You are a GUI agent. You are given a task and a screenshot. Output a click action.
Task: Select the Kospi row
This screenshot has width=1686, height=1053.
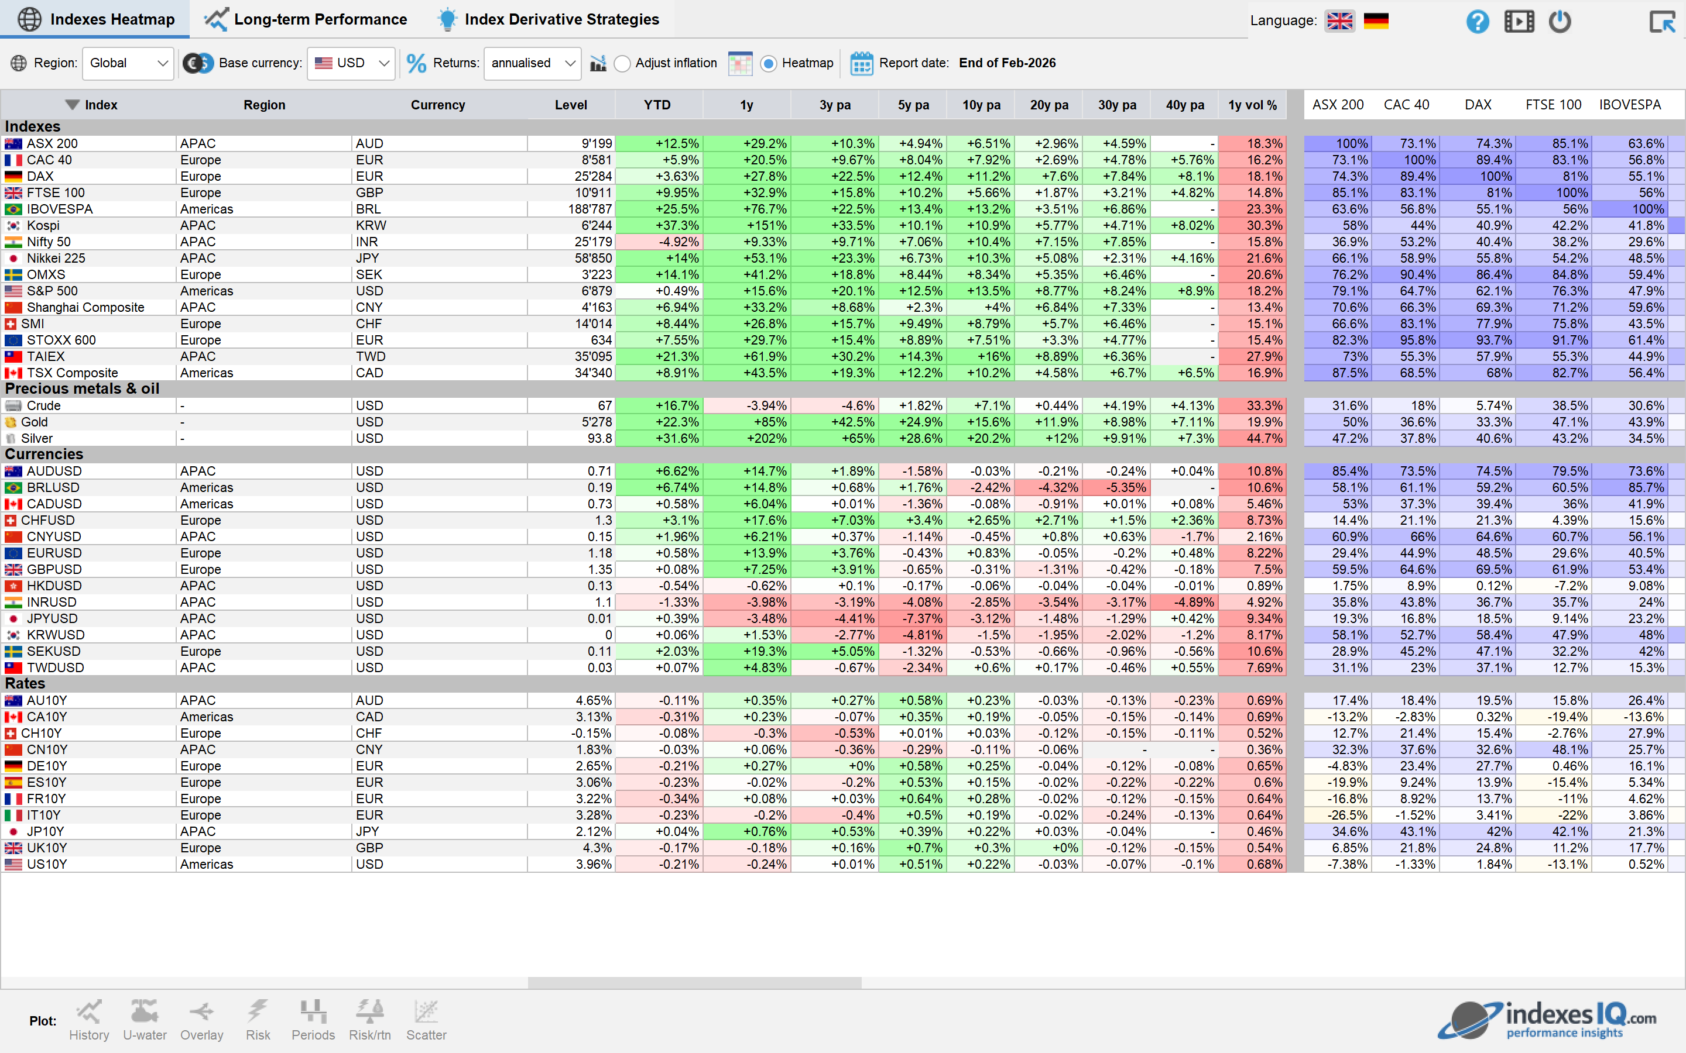click(643, 226)
